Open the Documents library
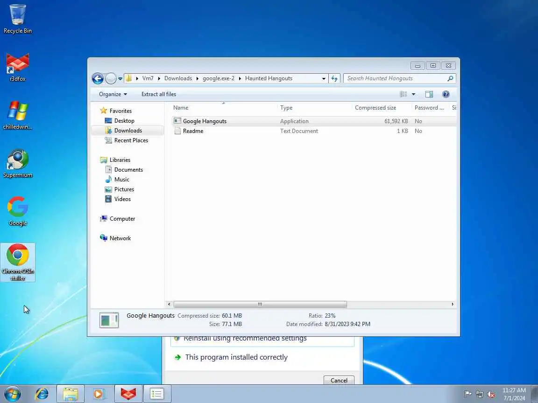The image size is (538, 403). [x=128, y=170]
